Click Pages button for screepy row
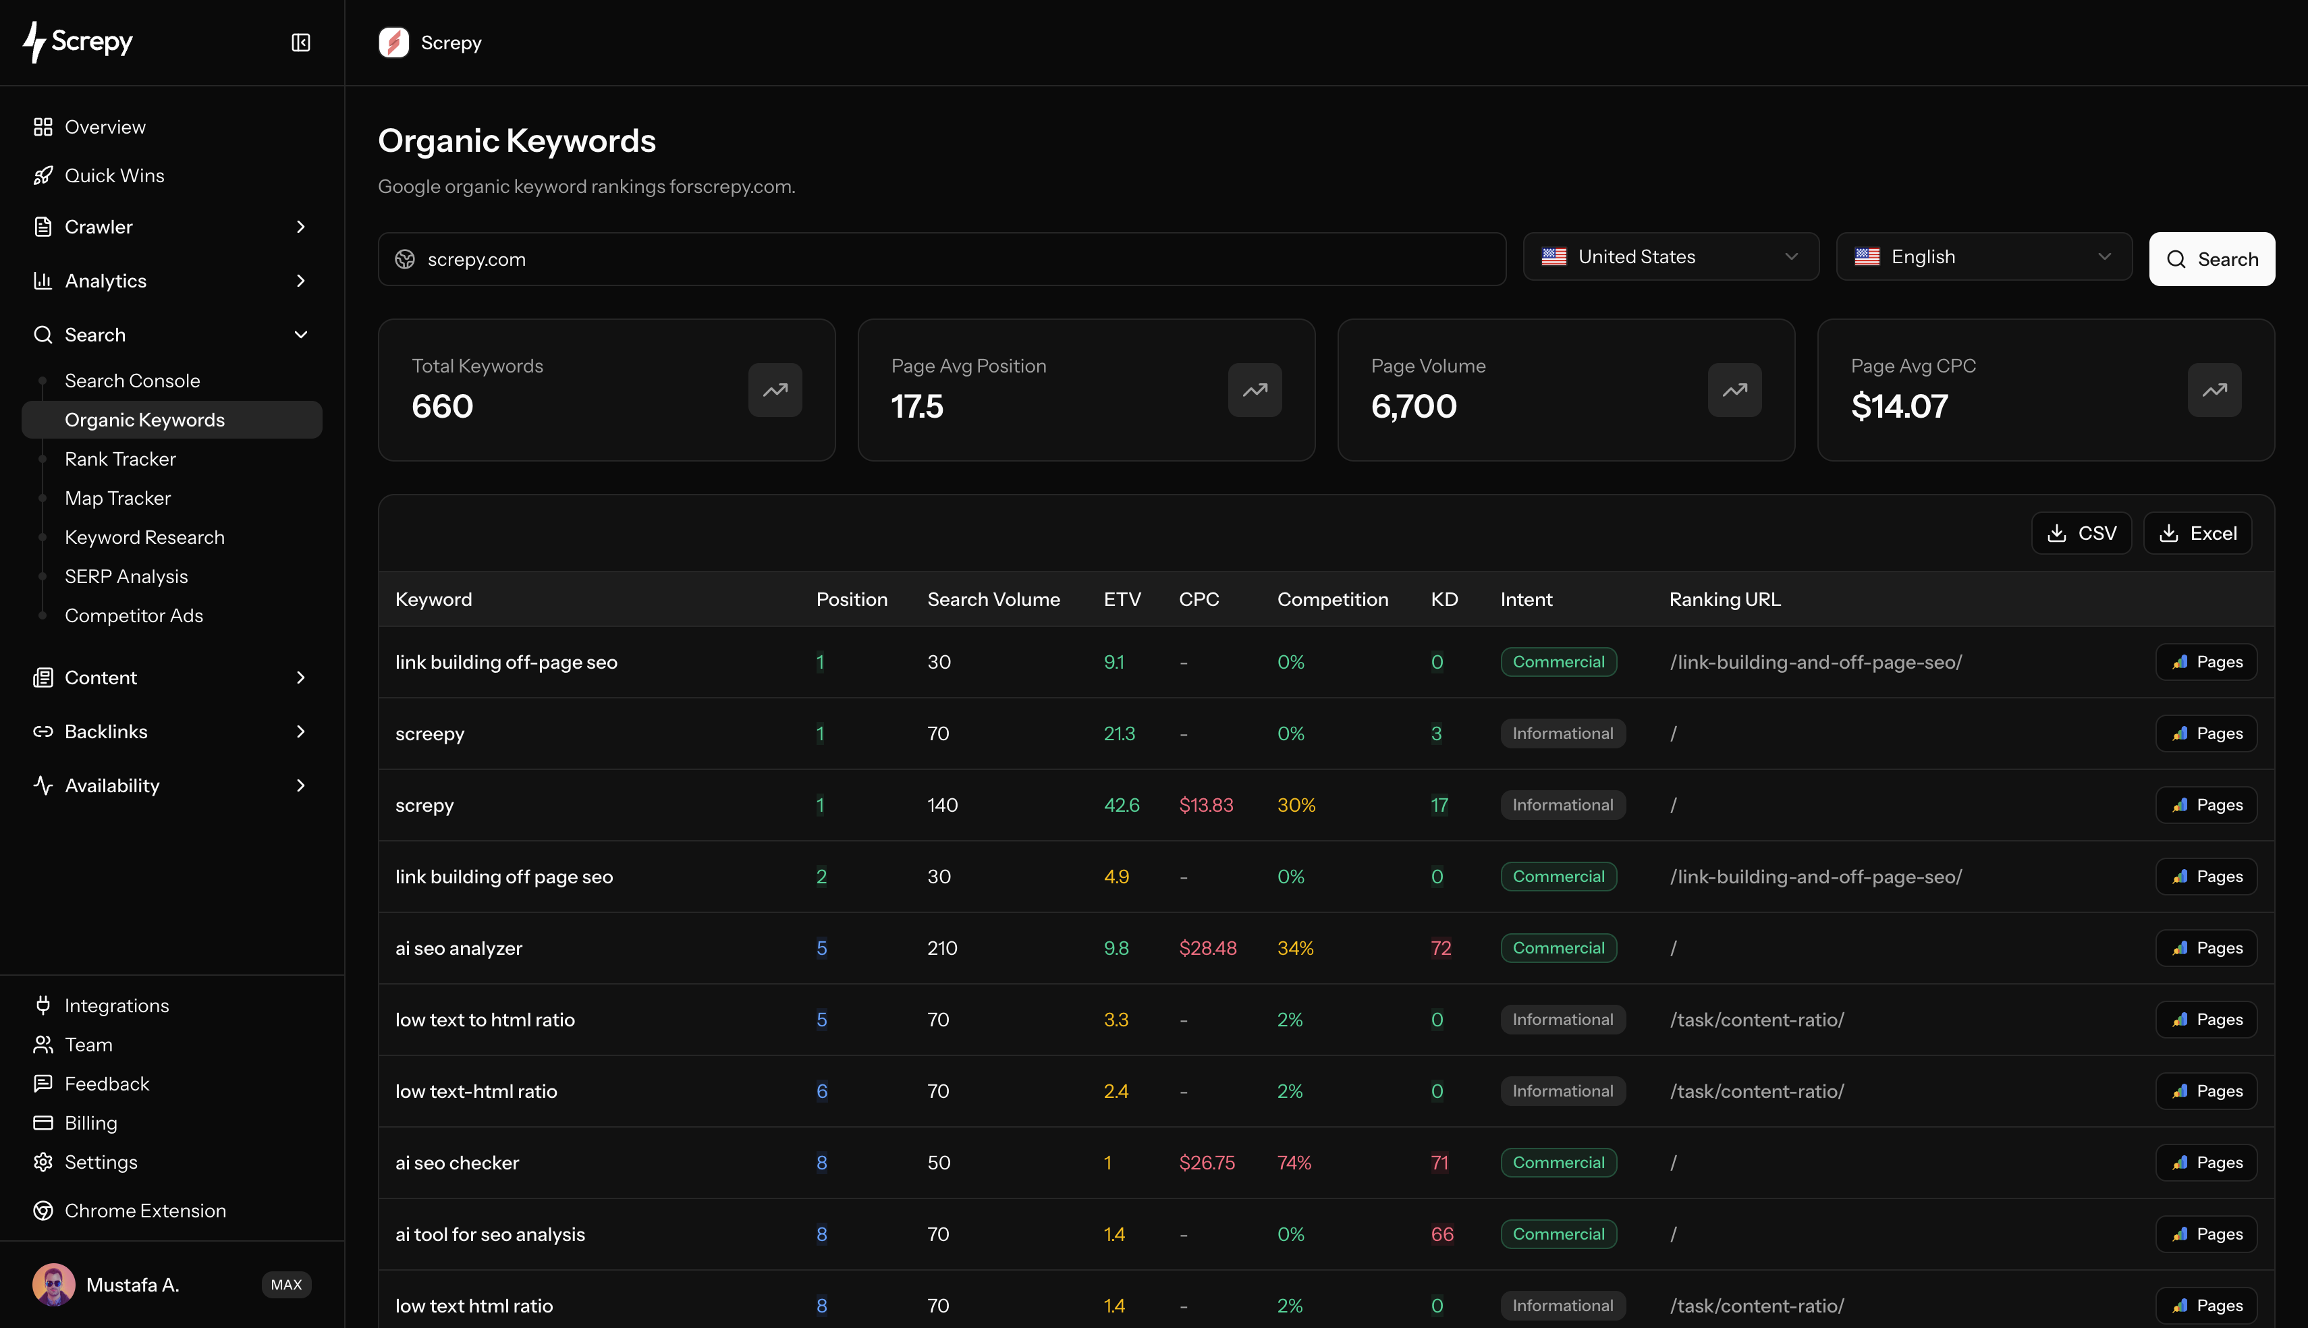2308x1328 pixels. tap(2206, 734)
